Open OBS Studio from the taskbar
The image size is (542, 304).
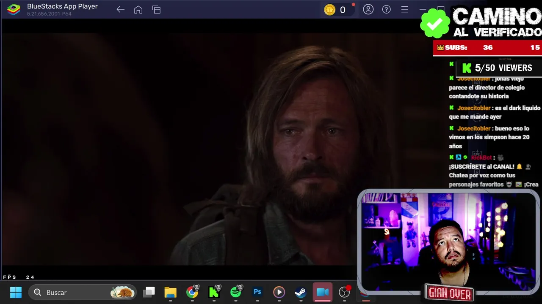click(x=345, y=292)
